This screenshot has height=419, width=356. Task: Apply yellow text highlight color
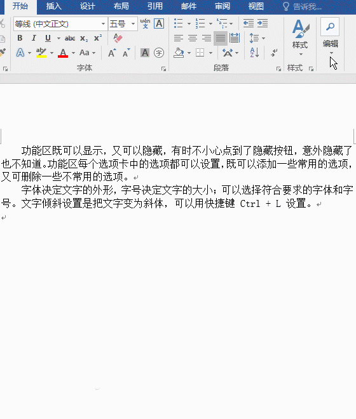coord(41,53)
